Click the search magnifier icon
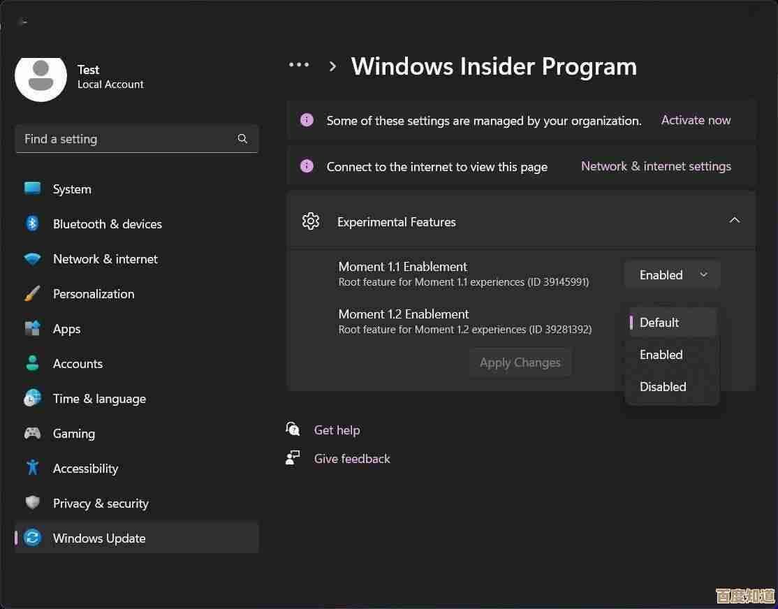 (x=242, y=139)
